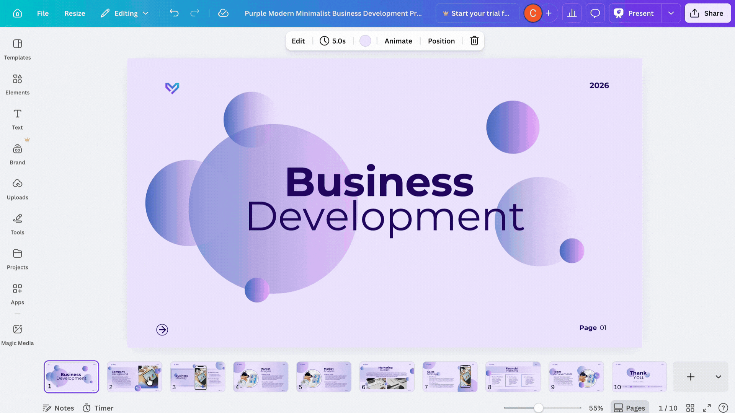Click the Share button

click(x=707, y=13)
